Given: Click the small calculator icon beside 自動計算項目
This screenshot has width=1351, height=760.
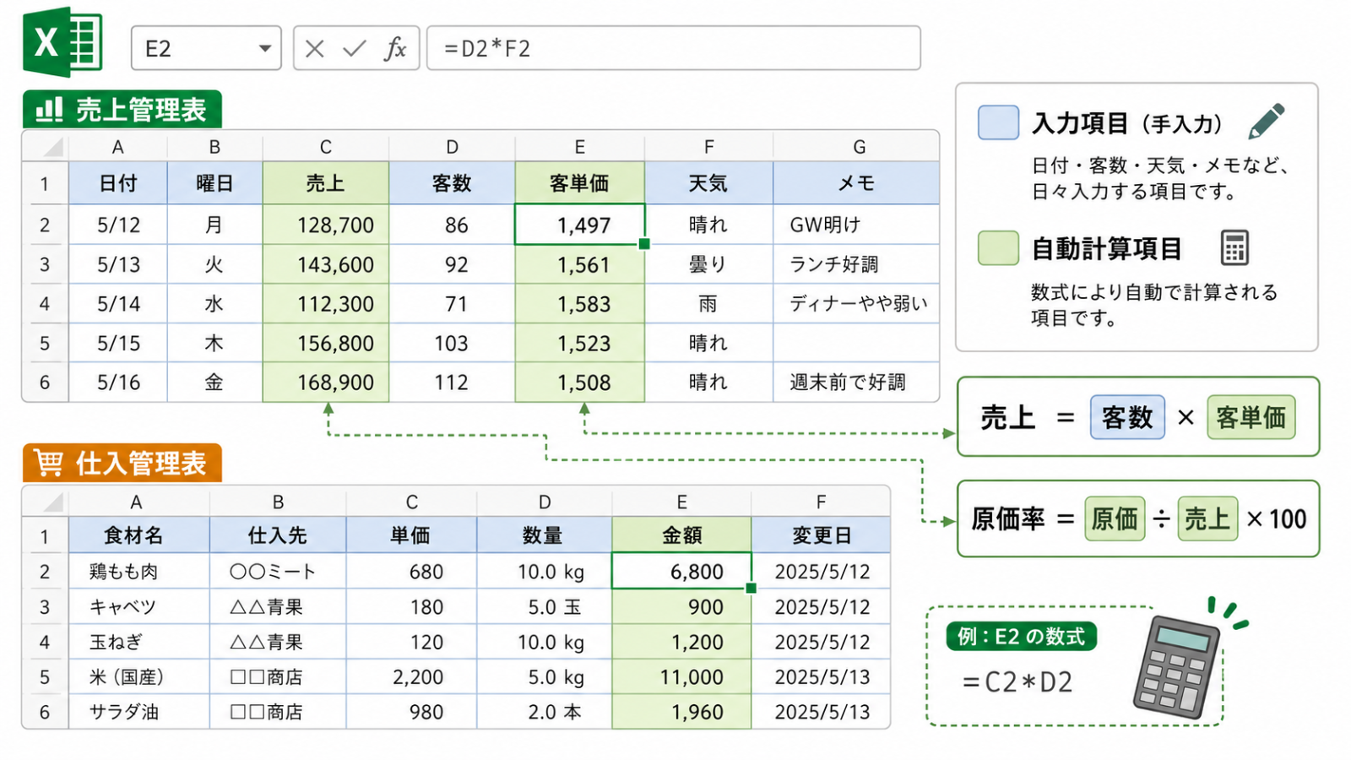Looking at the screenshot, I should [1234, 247].
